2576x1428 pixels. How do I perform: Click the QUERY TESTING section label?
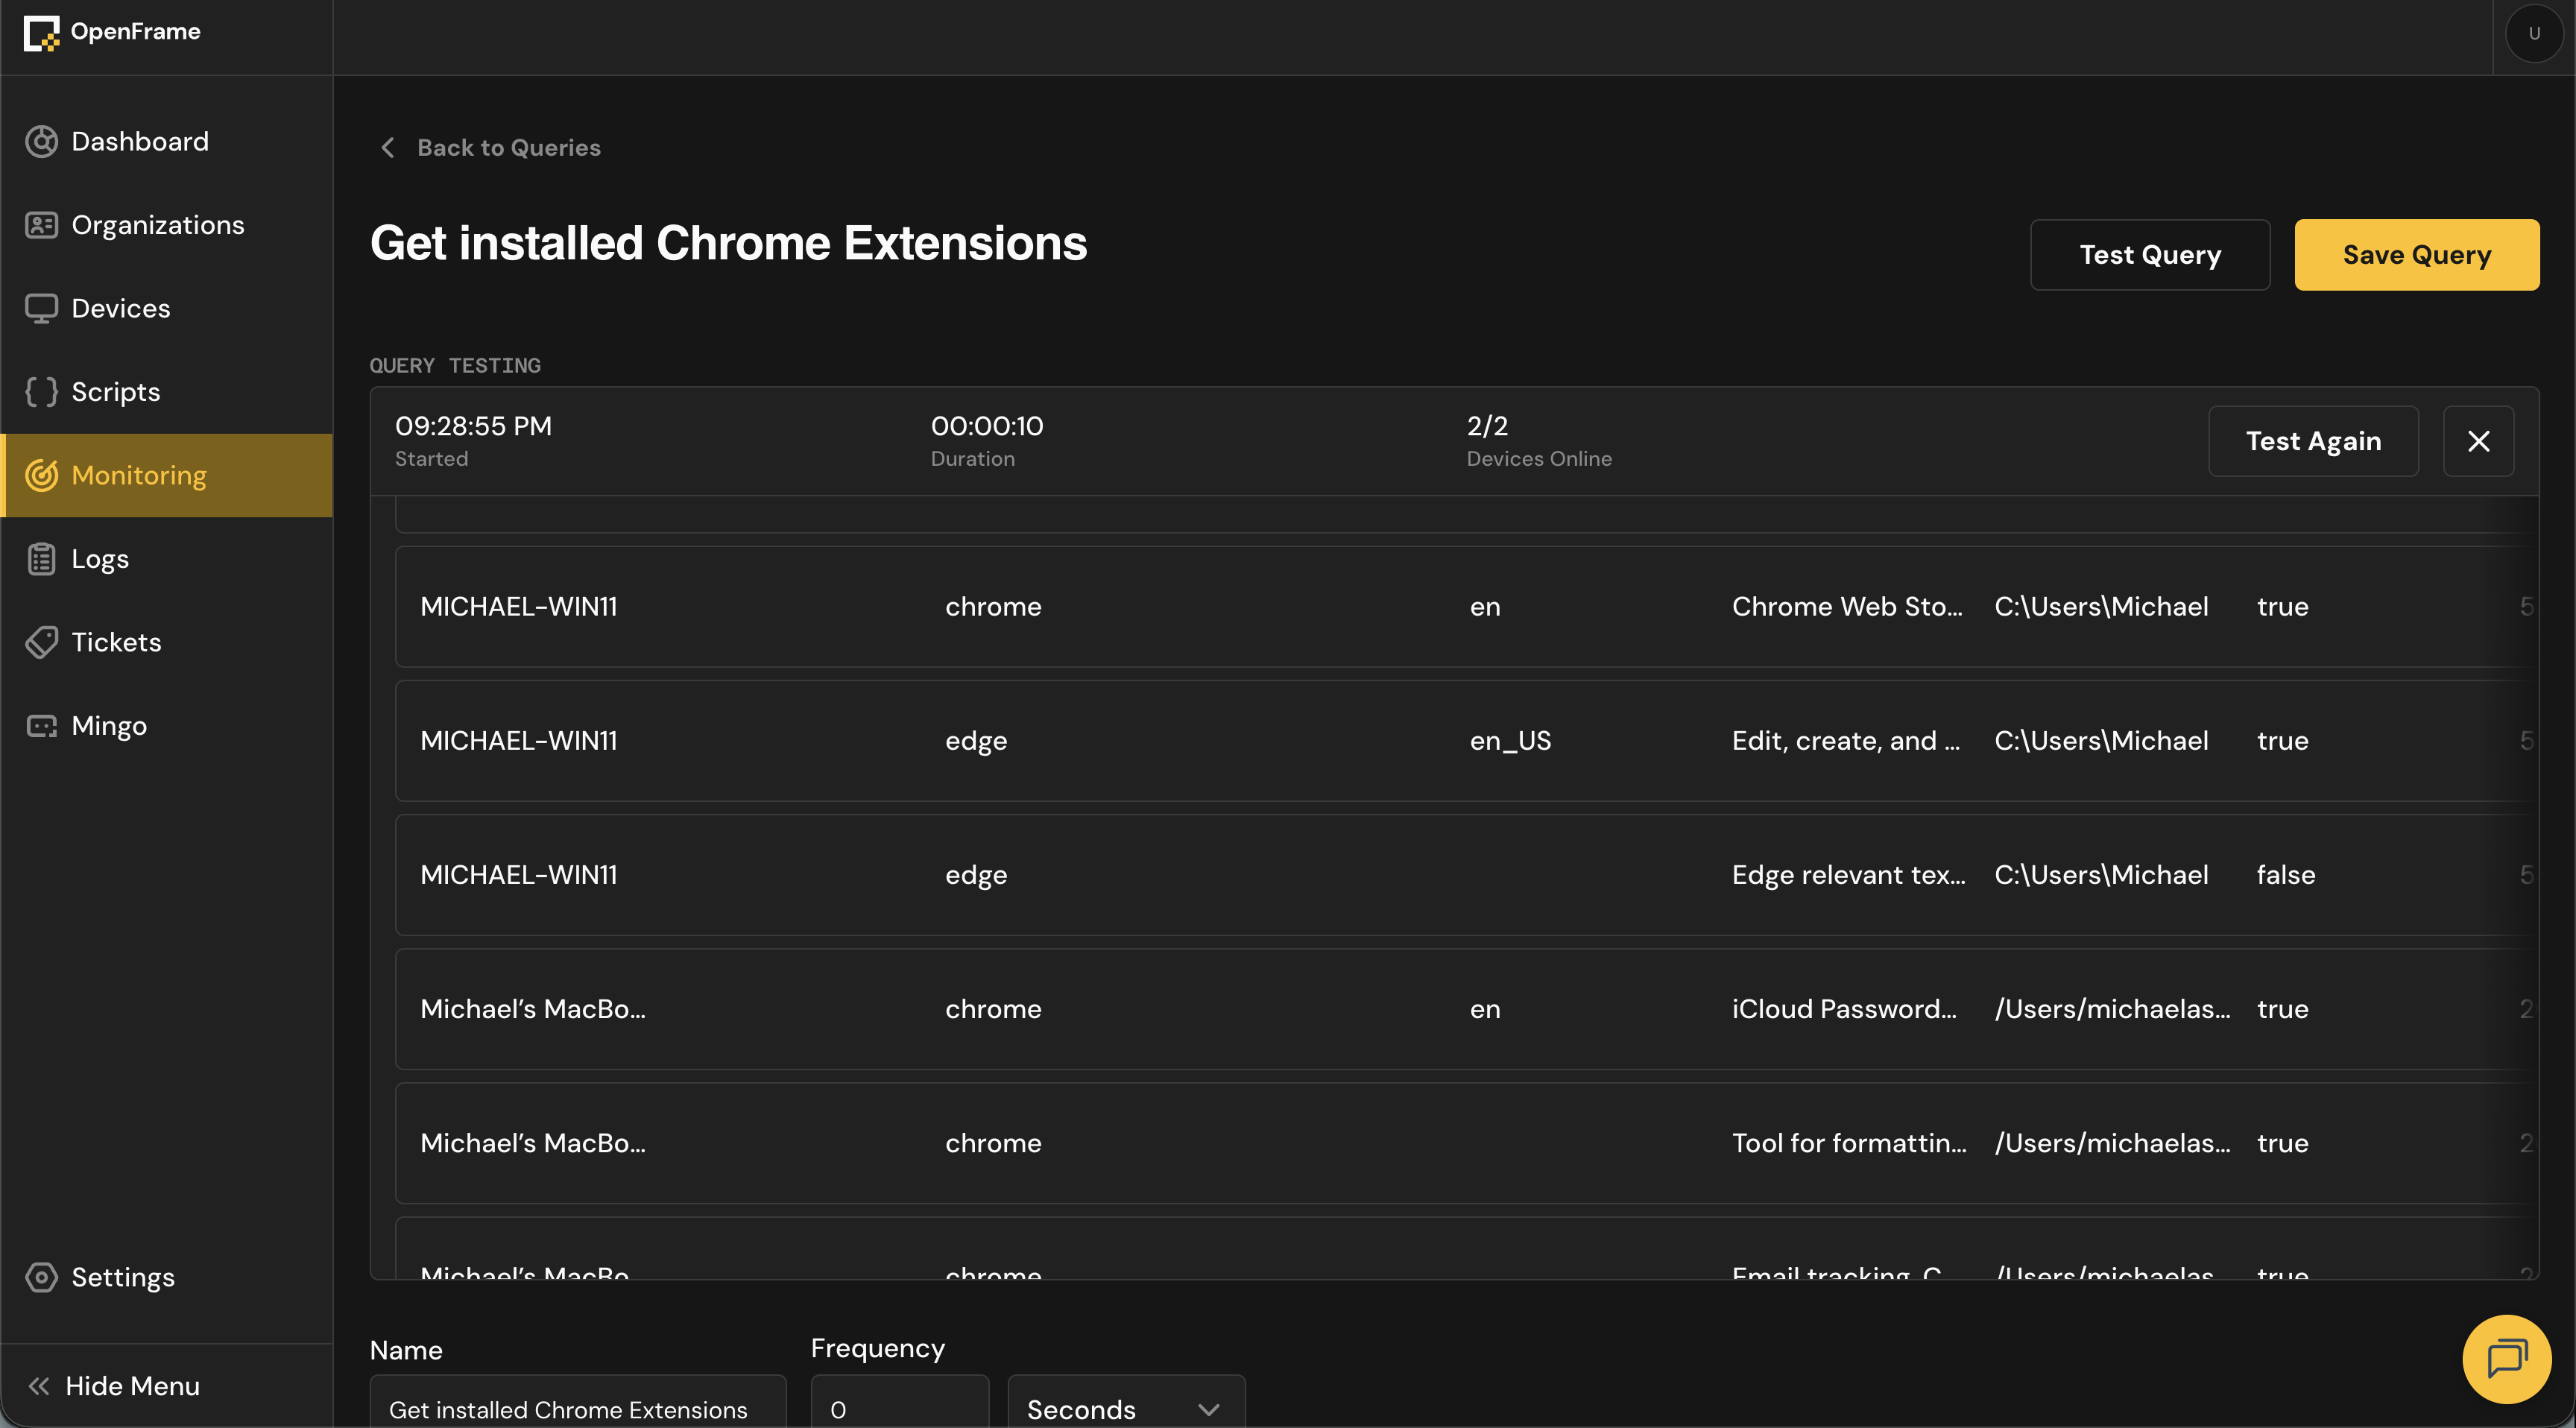click(x=455, y=366)
